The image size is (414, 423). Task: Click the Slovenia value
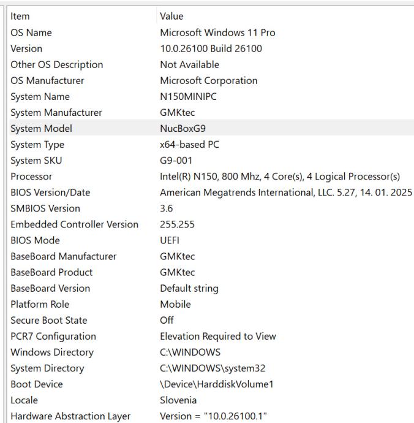(178, 400)
